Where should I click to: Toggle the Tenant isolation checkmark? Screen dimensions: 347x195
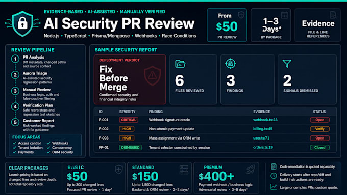(x=15, y=148)
